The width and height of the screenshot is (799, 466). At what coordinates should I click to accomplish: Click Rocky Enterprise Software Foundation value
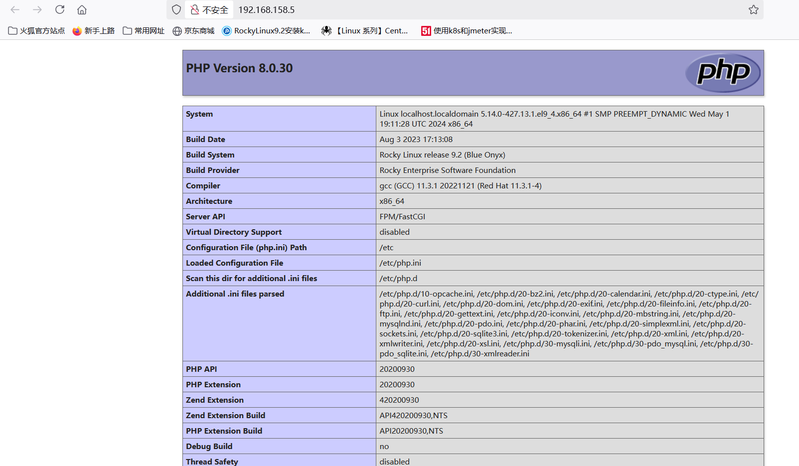tap(448, 170)
